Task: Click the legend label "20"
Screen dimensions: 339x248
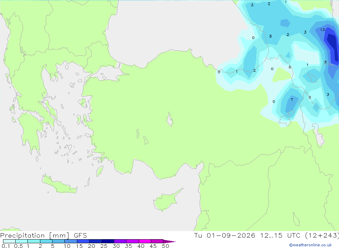Action: tap(92, 246)
